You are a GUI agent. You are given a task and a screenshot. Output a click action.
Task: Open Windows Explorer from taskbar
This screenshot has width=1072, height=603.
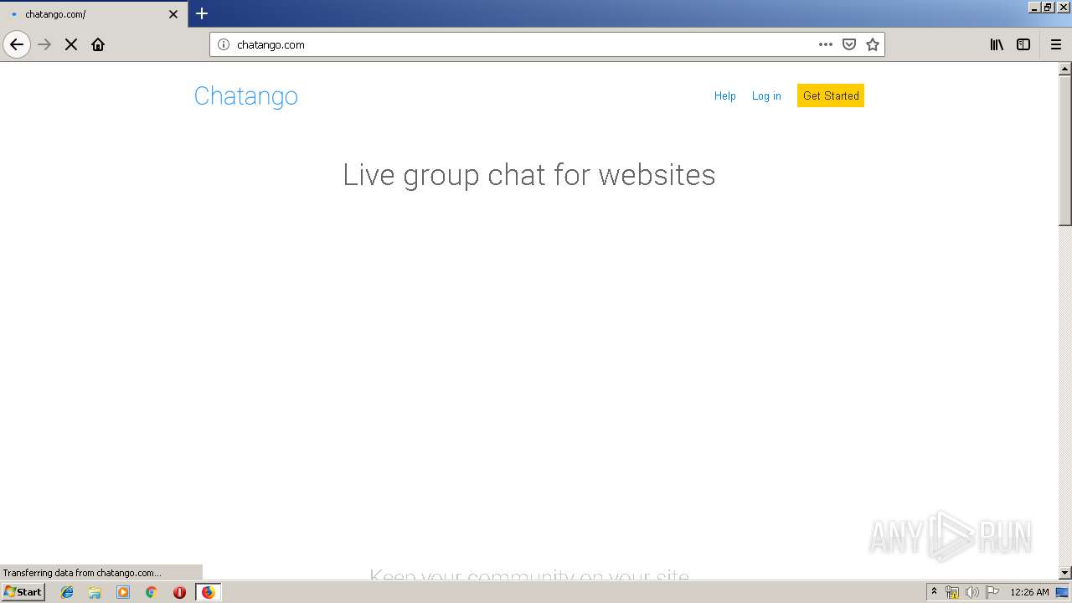click(x=95, y=592)
